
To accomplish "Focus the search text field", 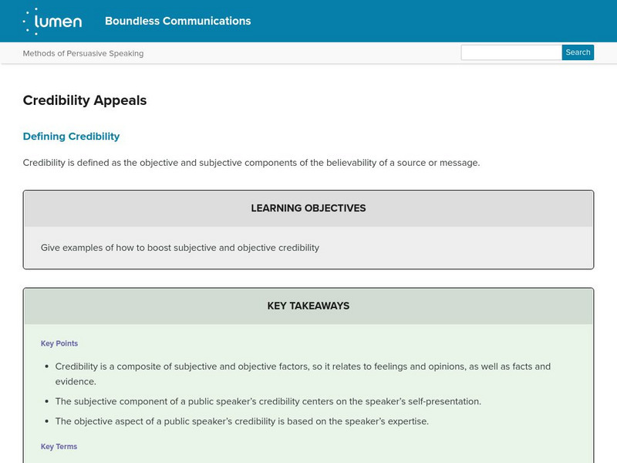I will 511,52.
